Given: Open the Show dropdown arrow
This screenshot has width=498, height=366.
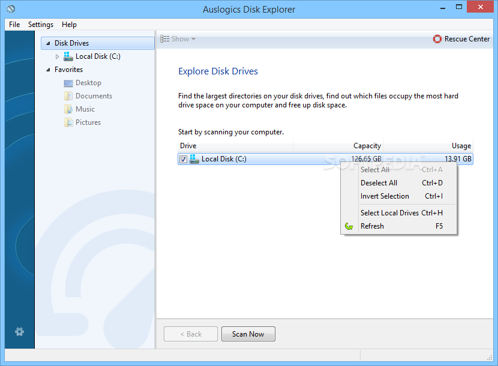Looking at the screenshot, I should pyautogui.click(x=193, y=39).
